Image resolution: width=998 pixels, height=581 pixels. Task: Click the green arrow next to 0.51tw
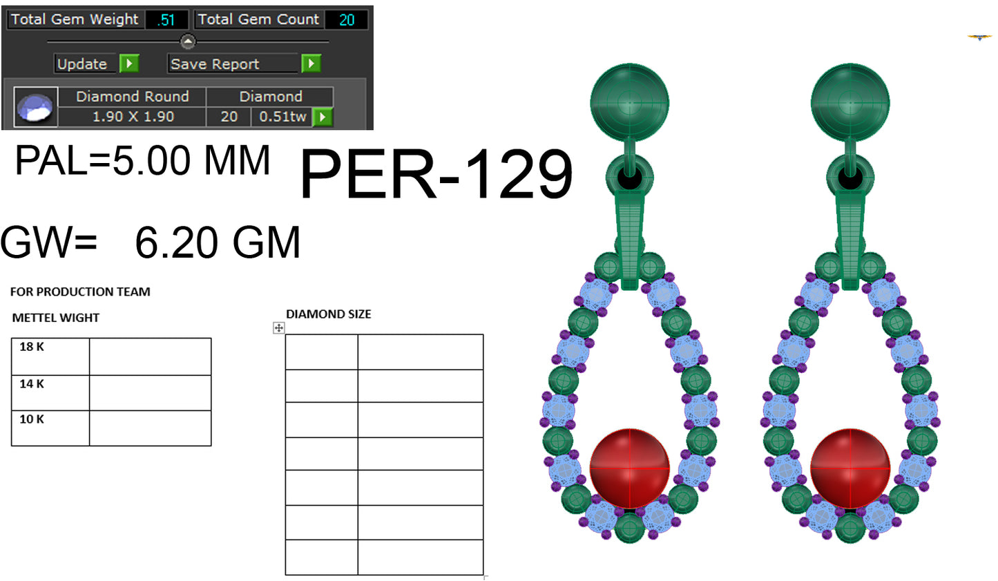(x=322, y=116)
